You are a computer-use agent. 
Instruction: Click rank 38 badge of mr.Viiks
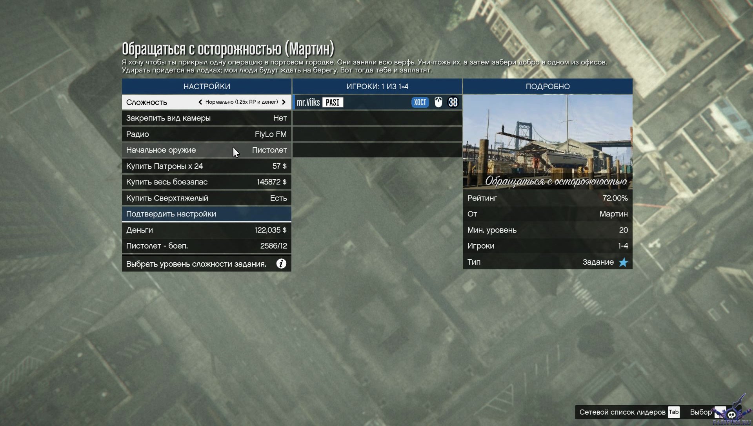pos(453,102)
